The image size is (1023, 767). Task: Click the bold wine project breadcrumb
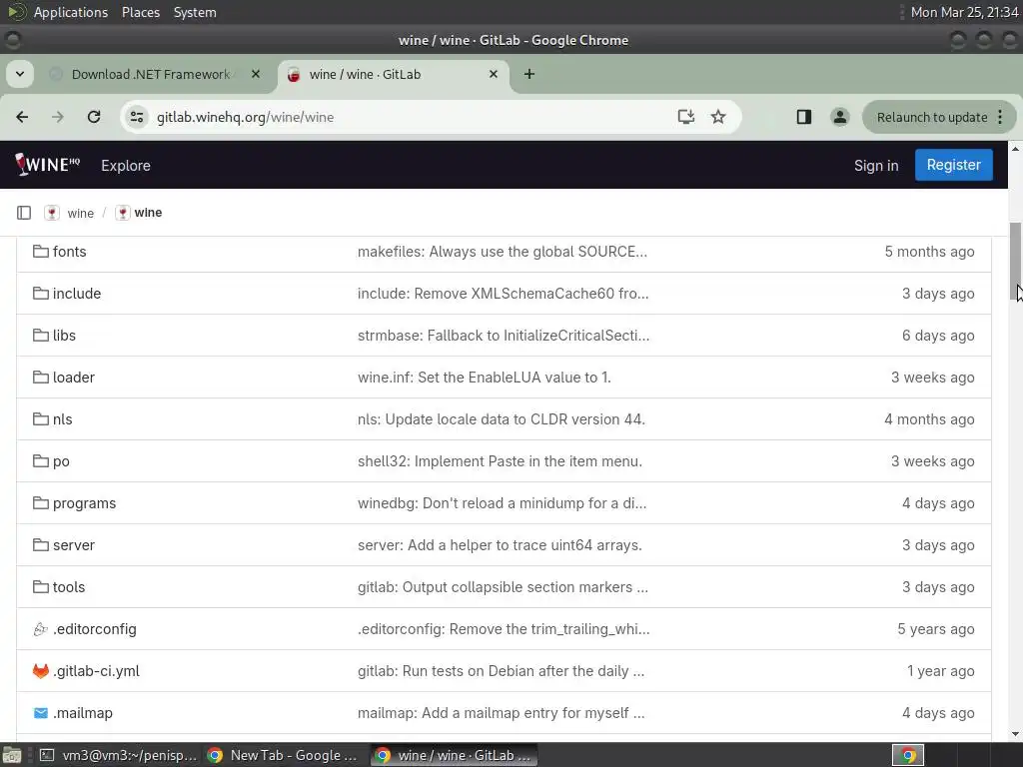148,213
